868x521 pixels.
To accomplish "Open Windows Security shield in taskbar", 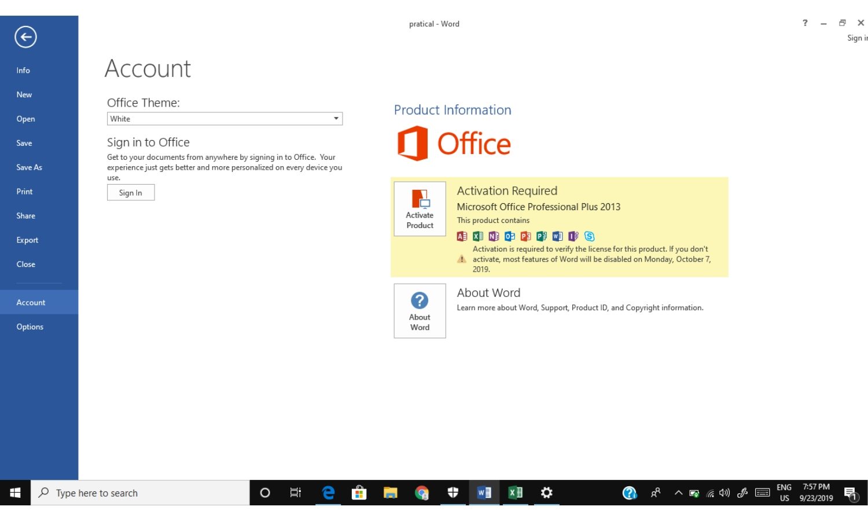I will pos(453,493).
